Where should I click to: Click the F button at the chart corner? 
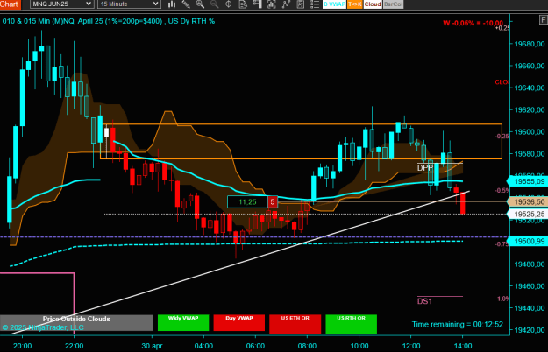[544, 20]
